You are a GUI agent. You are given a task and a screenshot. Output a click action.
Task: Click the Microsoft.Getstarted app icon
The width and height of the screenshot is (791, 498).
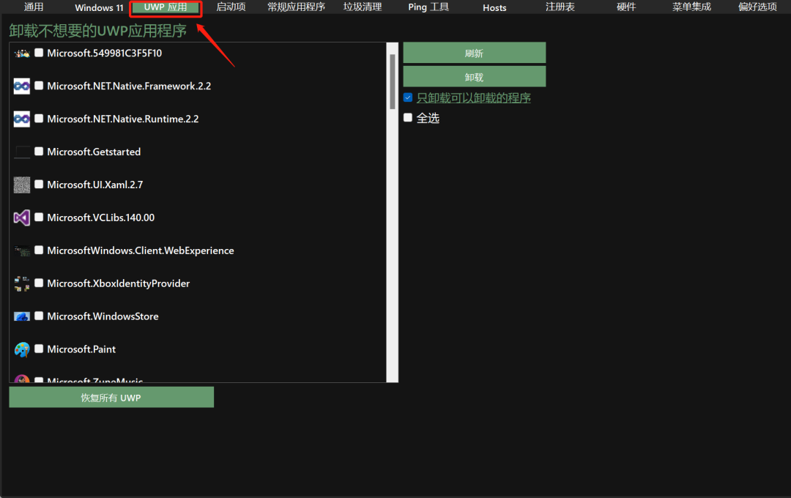[x=22, y=152]
